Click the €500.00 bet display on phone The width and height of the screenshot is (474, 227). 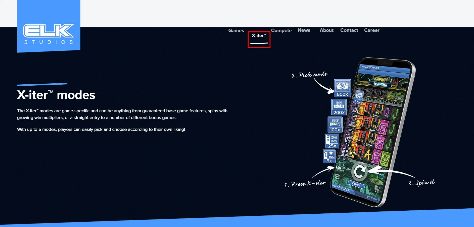pos(356,184)
